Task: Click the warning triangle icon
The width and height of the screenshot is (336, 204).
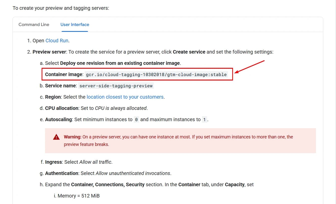Action: [x=56, y=137]
